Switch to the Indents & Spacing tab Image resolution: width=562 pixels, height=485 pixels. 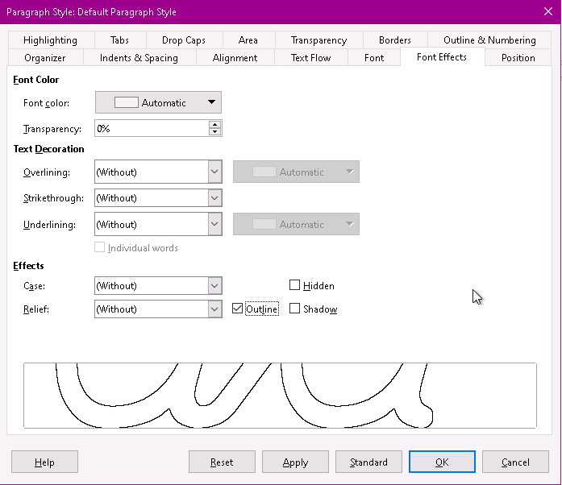(139, 58)
